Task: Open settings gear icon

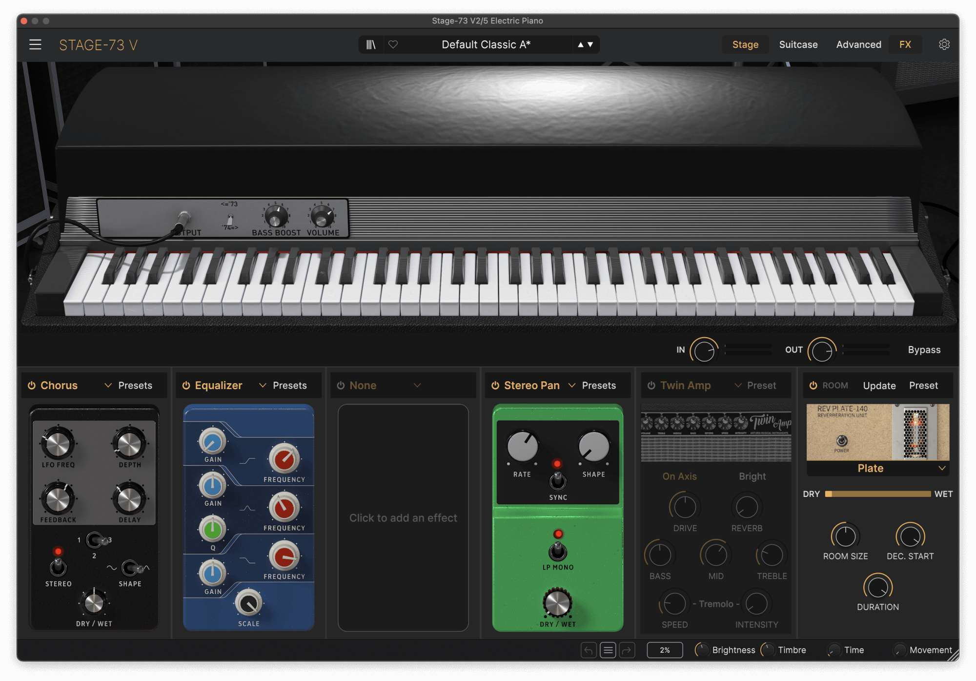Action: click(944, 44)
